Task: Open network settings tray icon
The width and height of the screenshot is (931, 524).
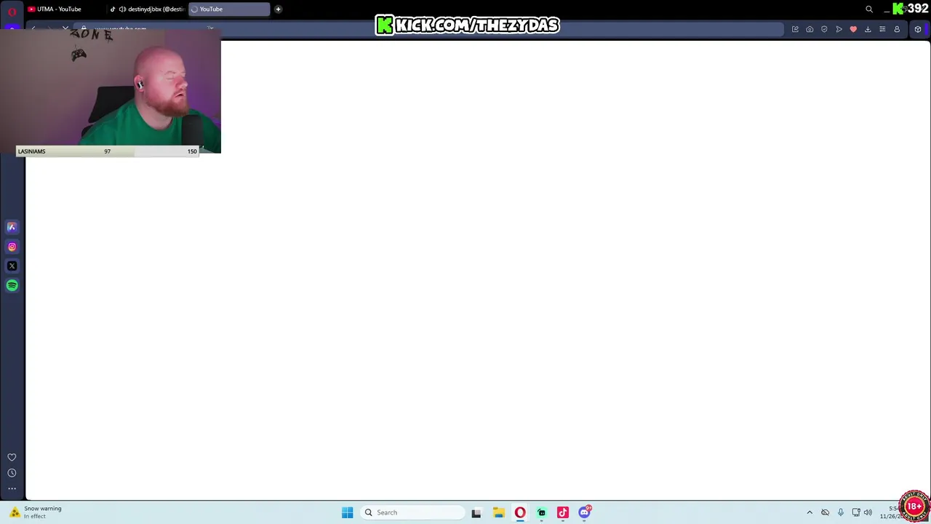Action: tap(856, 512)
